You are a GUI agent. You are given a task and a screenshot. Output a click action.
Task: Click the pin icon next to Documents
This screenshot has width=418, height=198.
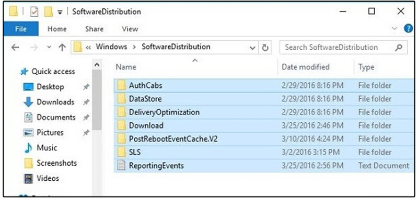86,117
